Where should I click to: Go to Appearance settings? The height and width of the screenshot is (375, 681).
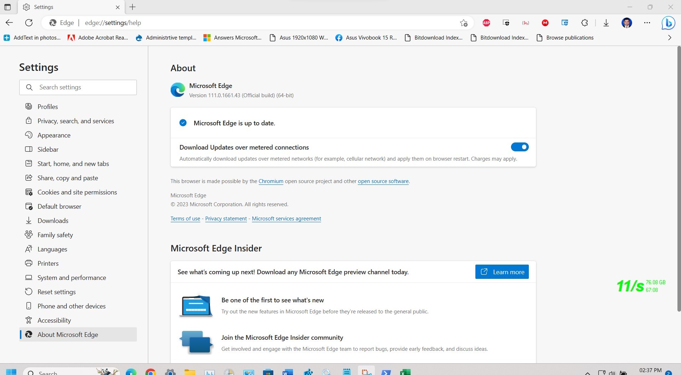(x=78, y=135)
